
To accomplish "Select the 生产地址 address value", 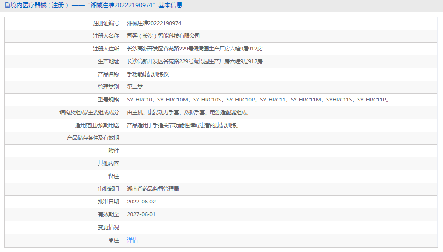I will click(195, 61).
